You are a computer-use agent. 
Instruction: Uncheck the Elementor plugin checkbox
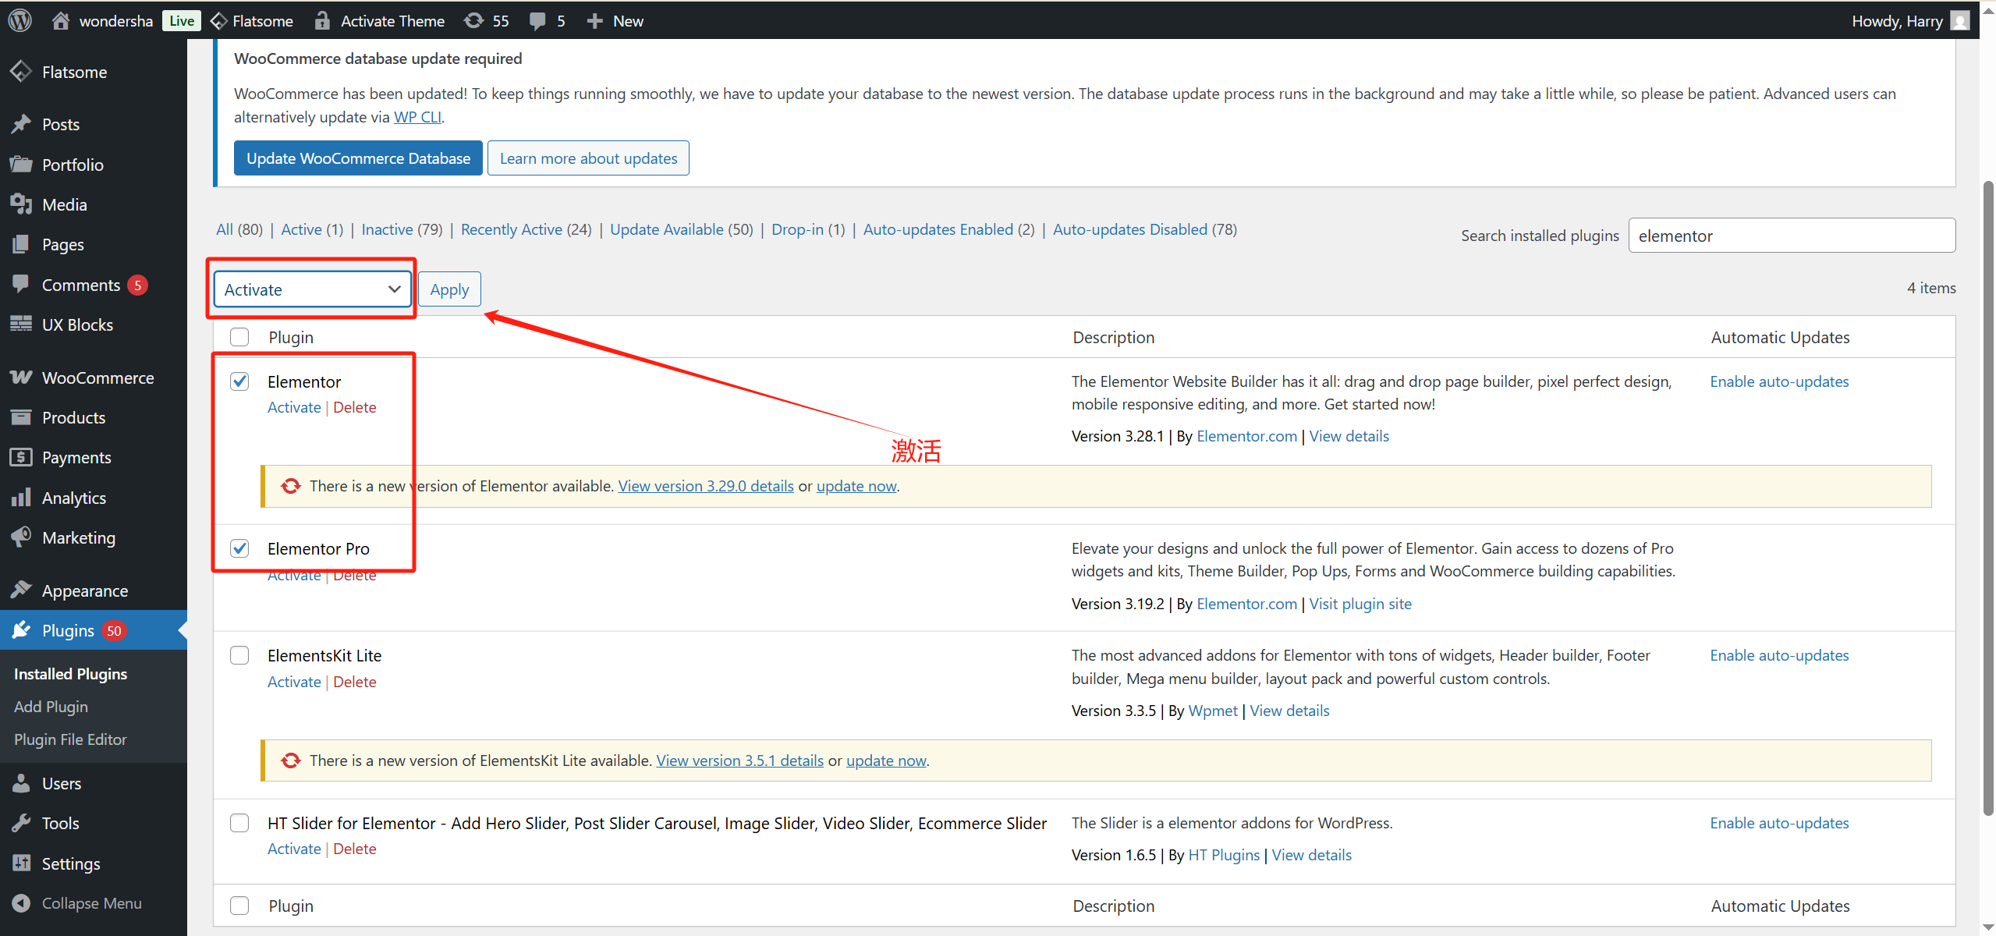coord(239,381)
